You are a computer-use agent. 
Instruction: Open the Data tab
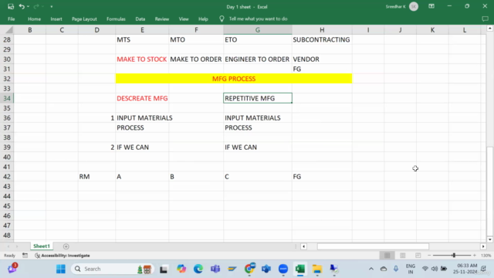point(140,19)
